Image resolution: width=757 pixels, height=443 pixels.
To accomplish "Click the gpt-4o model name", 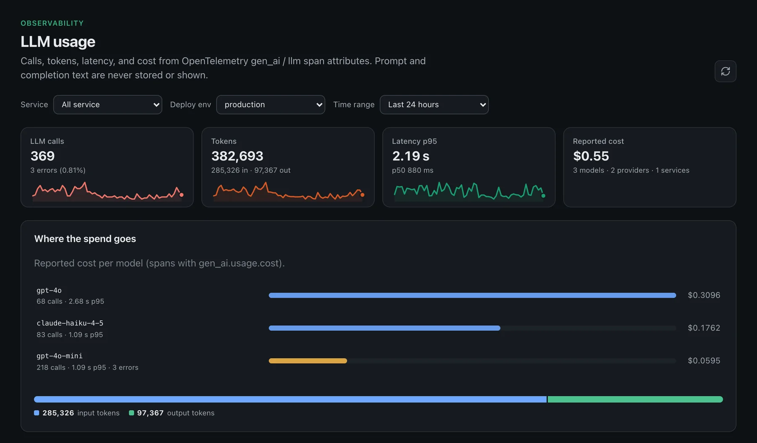I will tap(49, 290).
